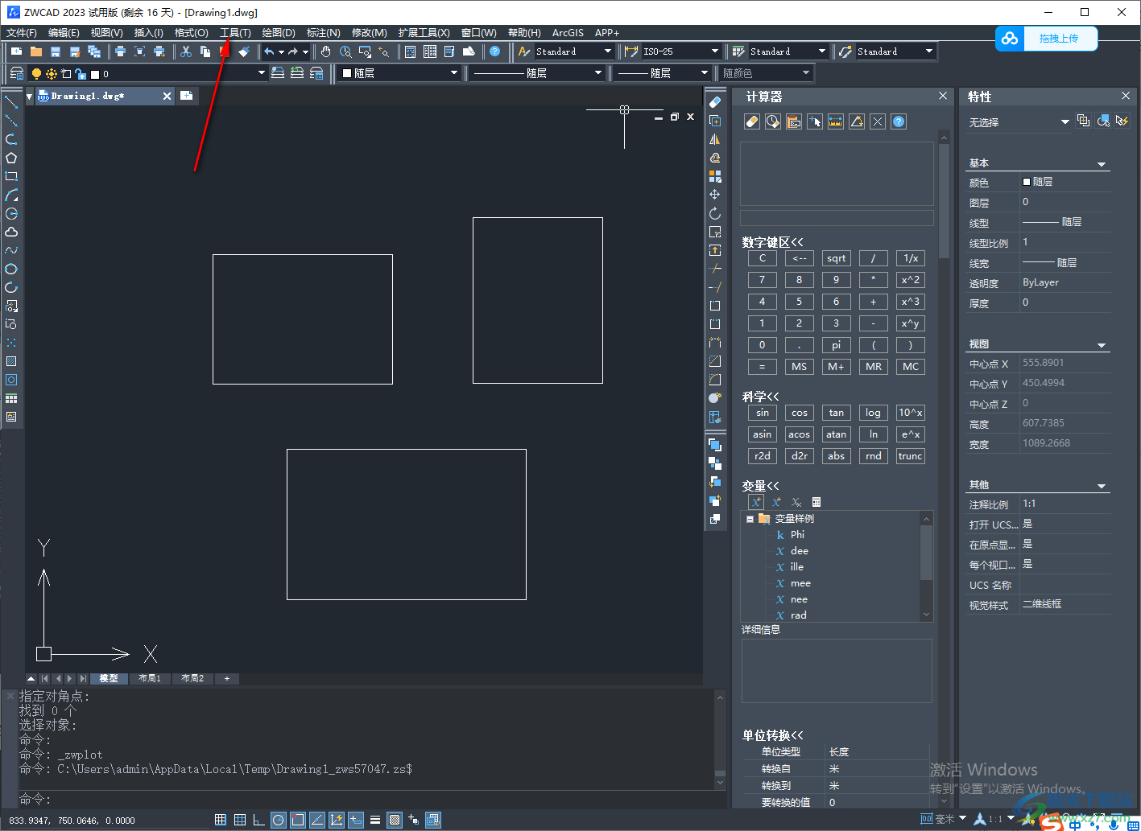Screen dimensions: 1141x831
Task: Toggle lineweight display in status bar
Action: 375,820
